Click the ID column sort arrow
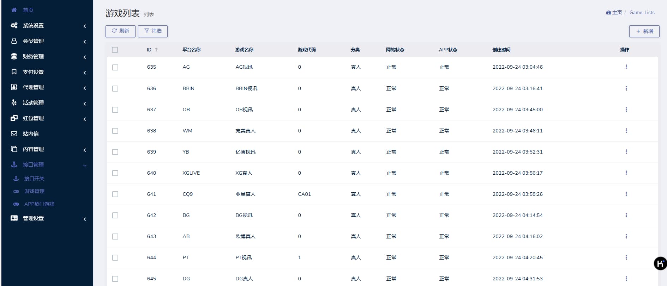667x286 pixels. [156, 50]
